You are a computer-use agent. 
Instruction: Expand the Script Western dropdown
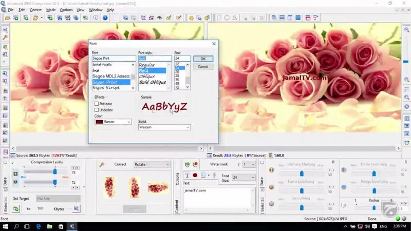188,127
